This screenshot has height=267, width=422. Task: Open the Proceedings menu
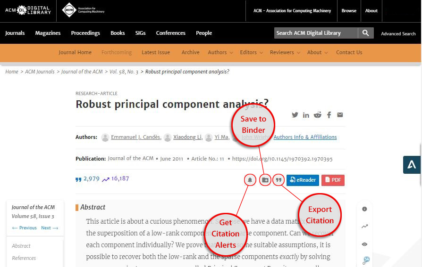(x=85, y=33)
